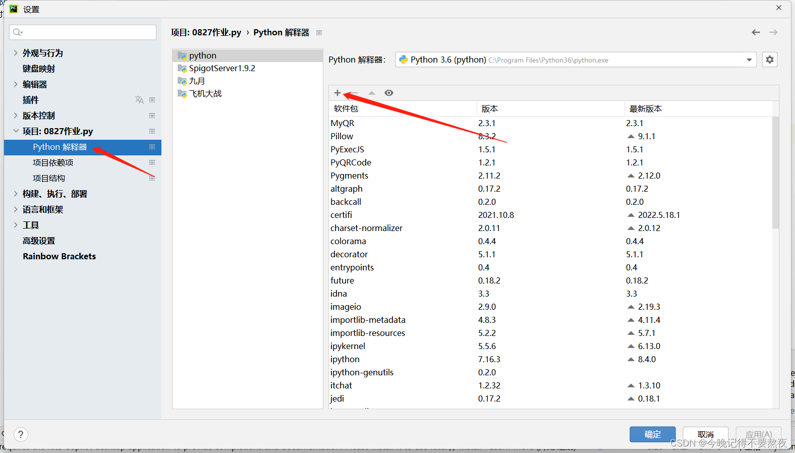
Task: Click the search magnifier icon
Action: 18,32
